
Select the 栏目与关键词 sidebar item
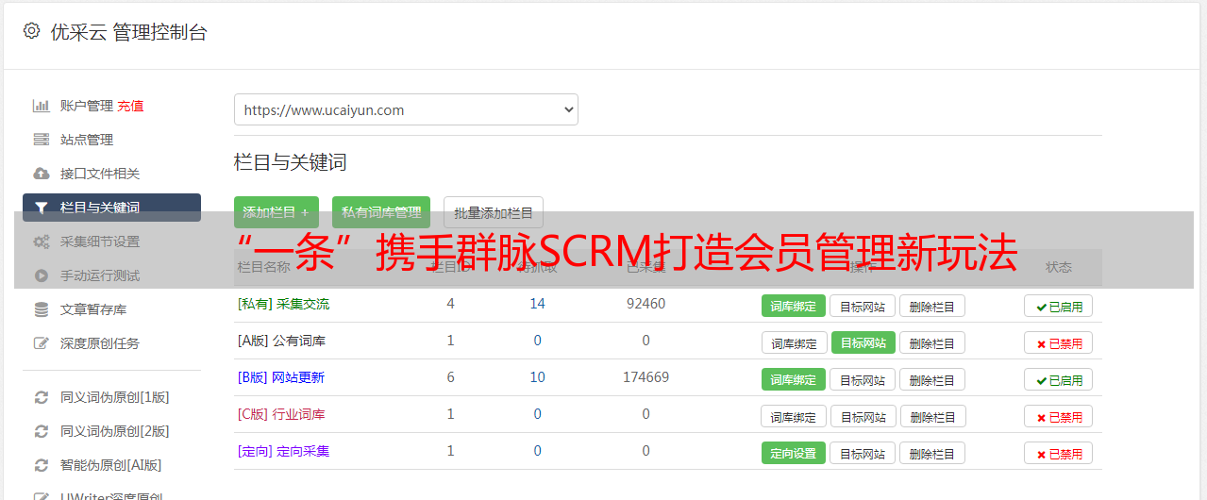click(x=111, y=208)
